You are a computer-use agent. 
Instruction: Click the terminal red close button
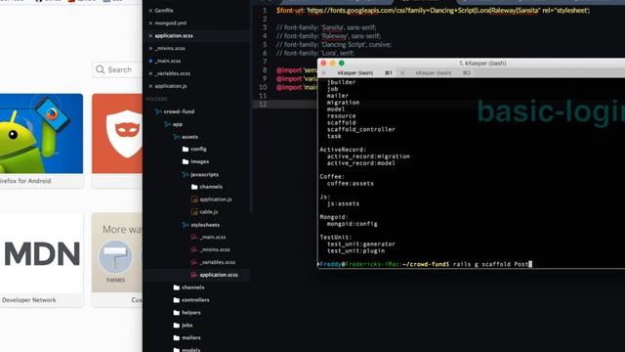tap(323, 63)
